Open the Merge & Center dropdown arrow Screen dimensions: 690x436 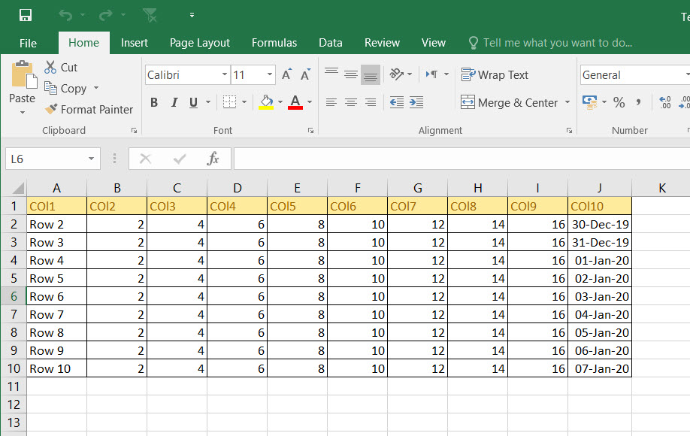[x=566, y=102]
